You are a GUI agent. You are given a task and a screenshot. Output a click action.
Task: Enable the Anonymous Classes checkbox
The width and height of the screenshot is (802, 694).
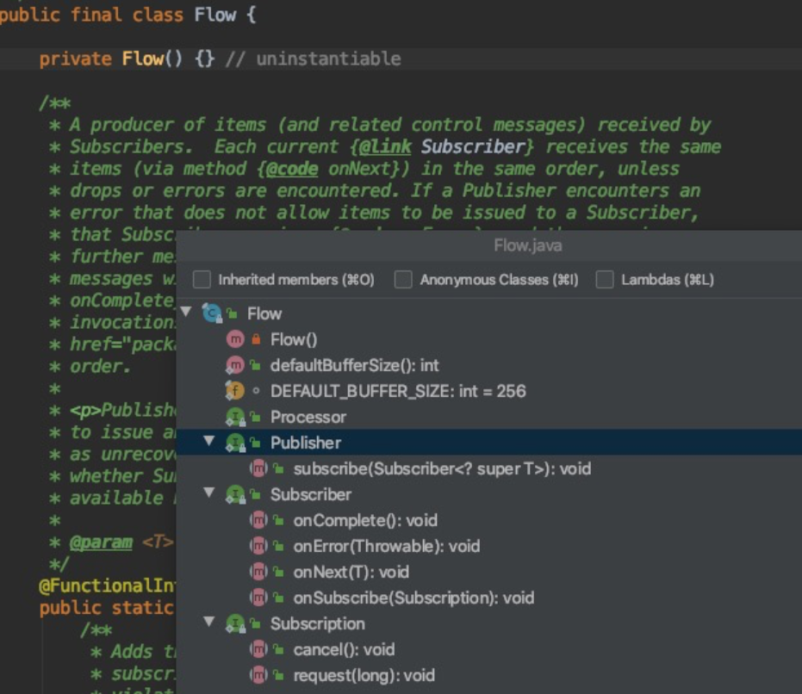403,280
